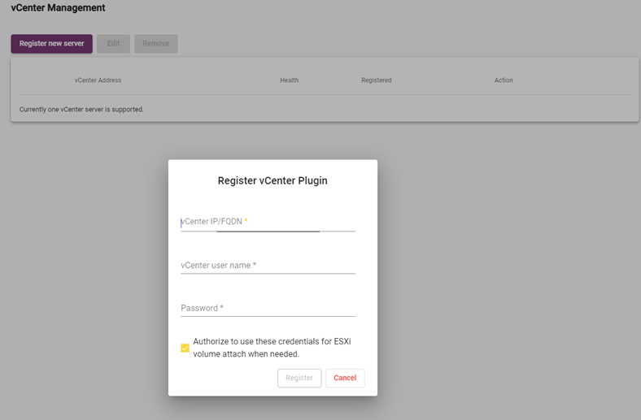
Task: Uncheck the ESXi credentials authorization checkbox
Action: (185, 348)
